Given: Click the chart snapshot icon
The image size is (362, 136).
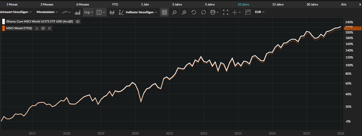Looking at the screenshot, I should point(248,12).
